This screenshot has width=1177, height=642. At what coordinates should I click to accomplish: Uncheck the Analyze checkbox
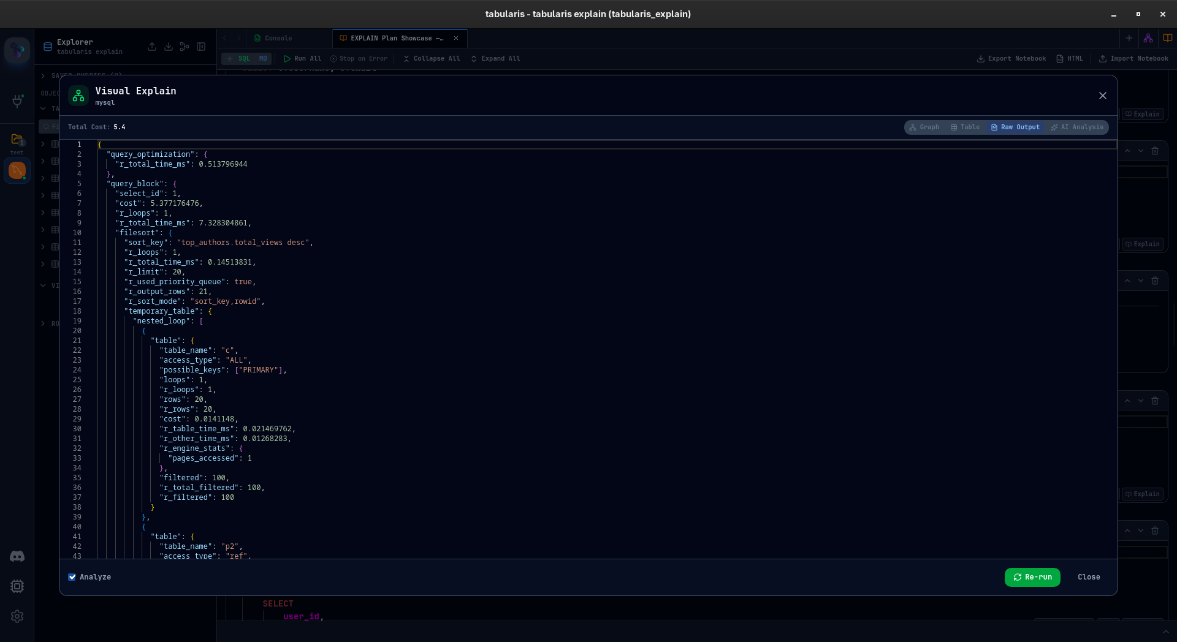[72, 577]
